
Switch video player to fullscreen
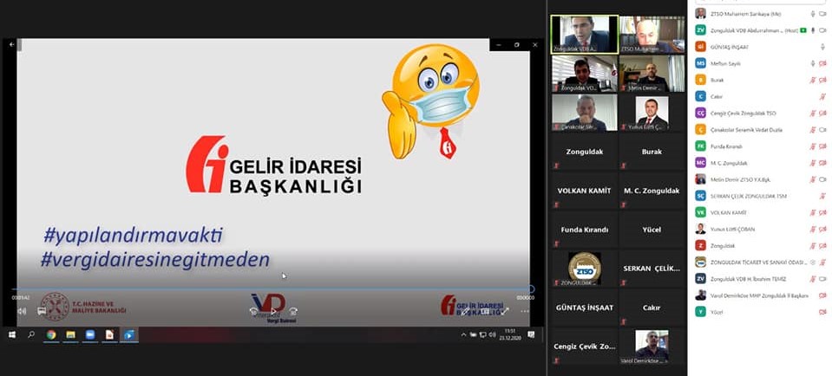pyautogui.click(x=505, y=311)
